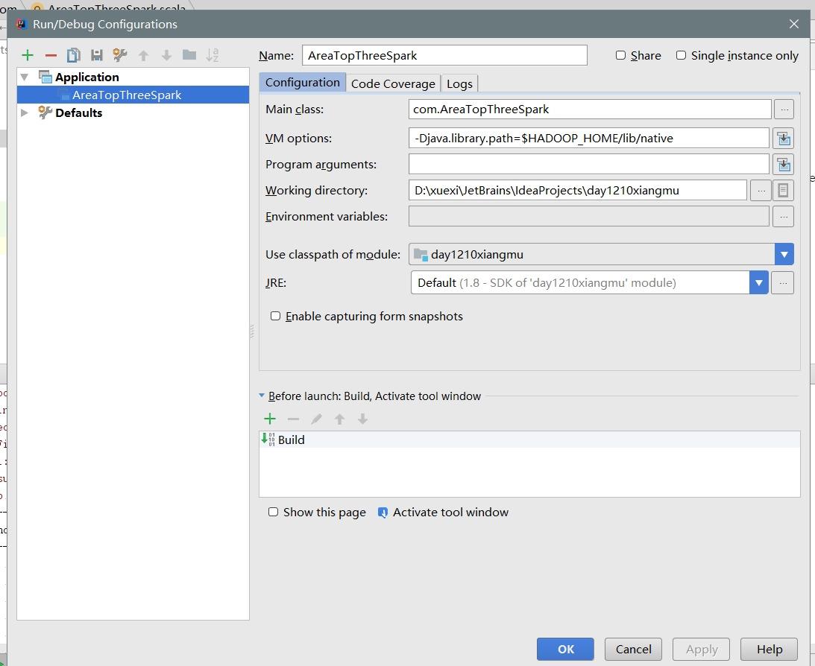Enable capturing form snapshots

coord(275,316)
